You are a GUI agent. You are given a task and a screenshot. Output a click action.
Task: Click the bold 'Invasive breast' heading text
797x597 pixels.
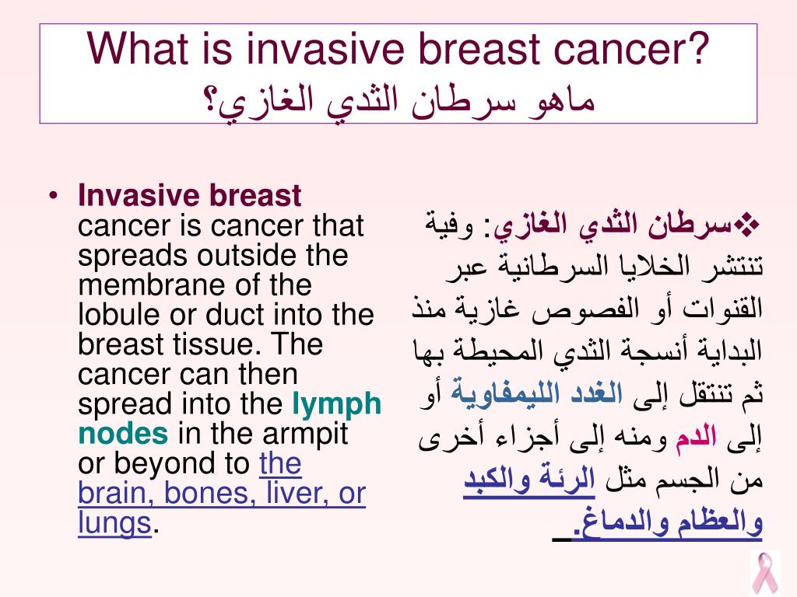click(x=190, y=195)
